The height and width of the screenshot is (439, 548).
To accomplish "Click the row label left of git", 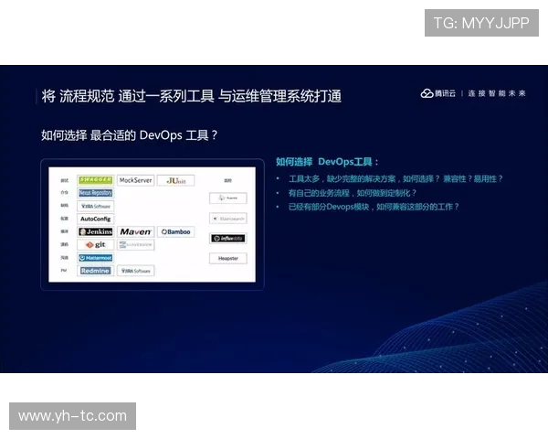I will (x=64, y=244).
